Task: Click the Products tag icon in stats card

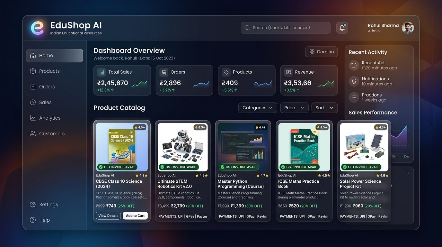Action: (x=226, y=72)
